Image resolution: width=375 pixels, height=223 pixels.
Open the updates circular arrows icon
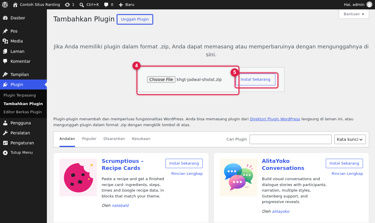(x=67, y=5)
